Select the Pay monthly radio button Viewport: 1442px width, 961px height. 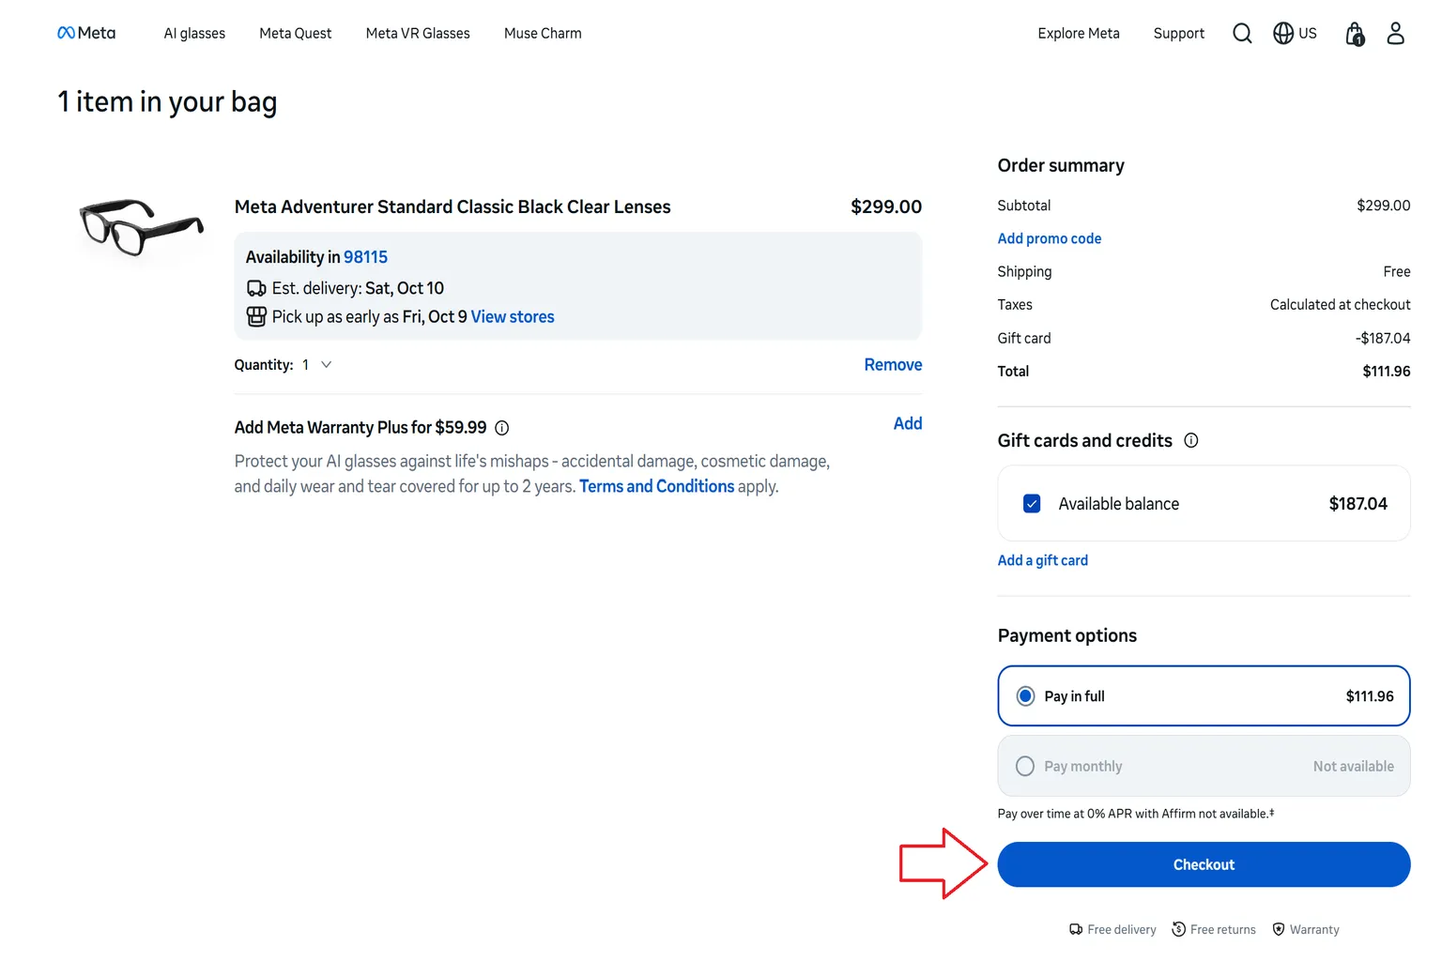pyautogui.click(x=1026, y=767)
